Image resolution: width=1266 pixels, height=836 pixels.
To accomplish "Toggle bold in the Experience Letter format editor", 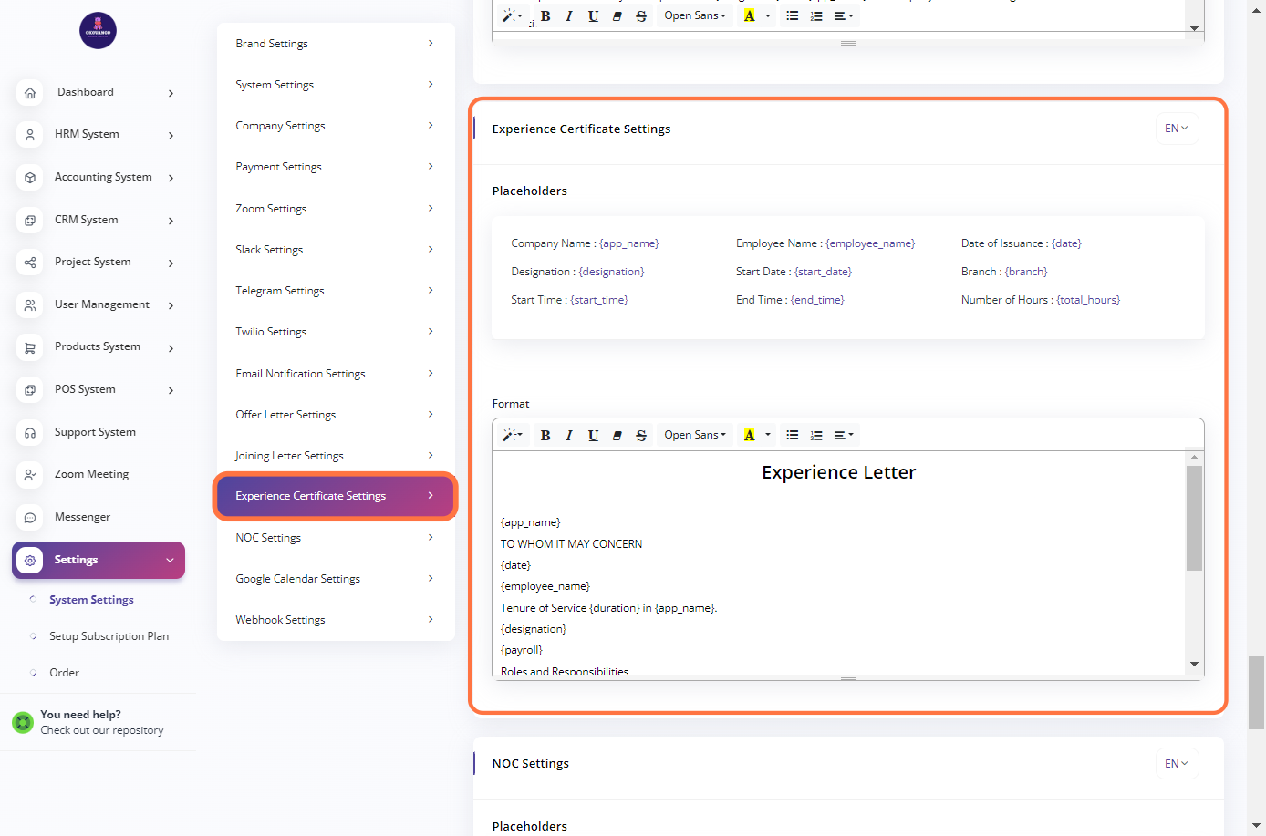I will click(x=545, y=436).
